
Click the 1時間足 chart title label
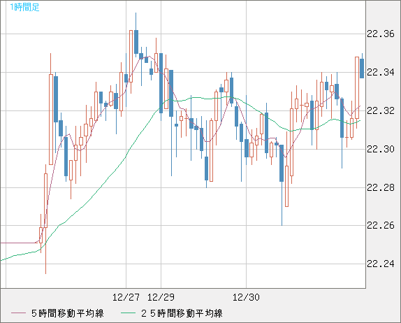tap(24, 7)
